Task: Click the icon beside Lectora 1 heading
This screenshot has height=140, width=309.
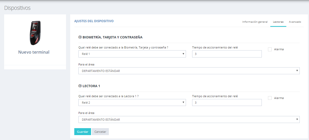Action: click(80, 86)
